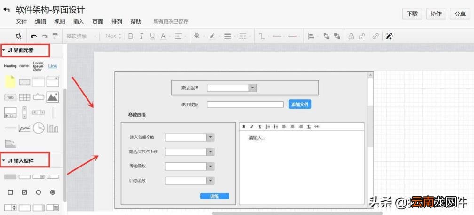Bring the selected shape to front
Viewport: 474px width, 215px height.
[326, 36]
